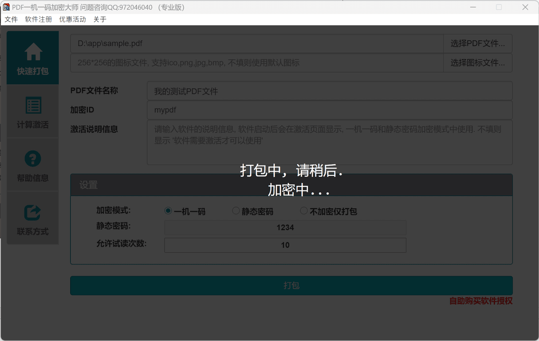The image size is (539, 341).
Task: Open 快速打包 panel via home icon
Action: [x=32, y=57]
